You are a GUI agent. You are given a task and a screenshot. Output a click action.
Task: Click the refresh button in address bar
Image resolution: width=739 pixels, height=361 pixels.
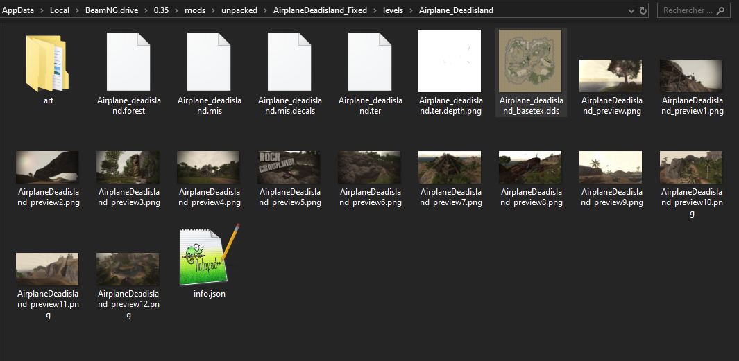(x=643, y=10)
